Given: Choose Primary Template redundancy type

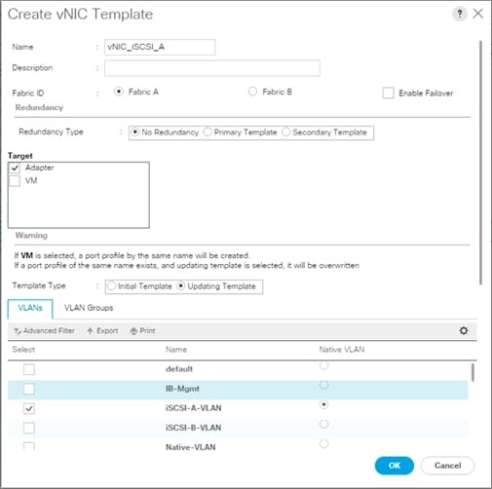Looking at the screenshot, I should [208, 132].
